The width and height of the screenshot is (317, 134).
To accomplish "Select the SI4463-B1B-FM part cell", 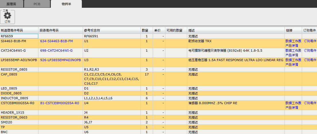I will tap(19, 43).
